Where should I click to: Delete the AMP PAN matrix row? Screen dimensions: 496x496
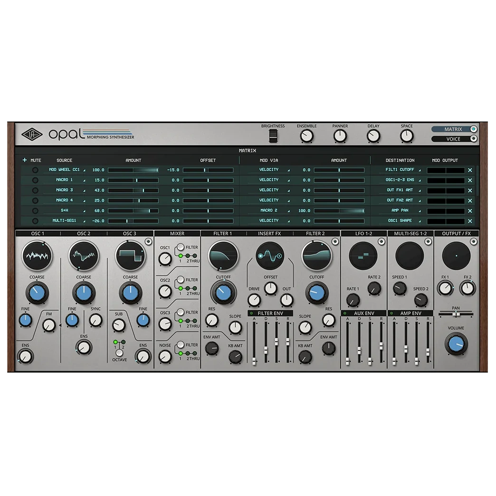click(470, 210)
